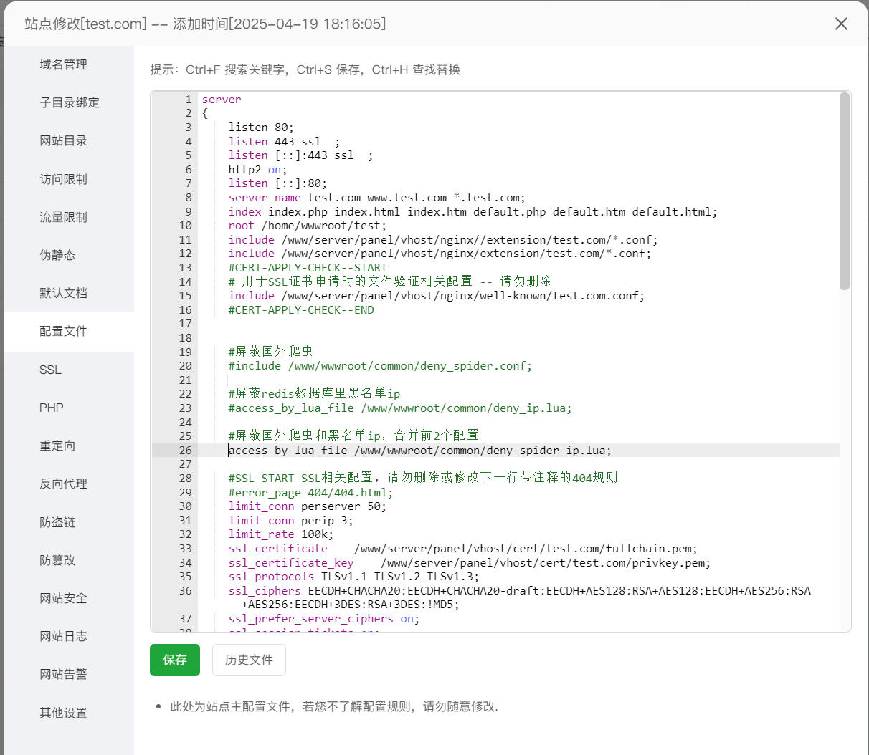Open 历史文件 history files
Image resolution: width=869 pixels, height=755 pixels.
tap(249, 660)
